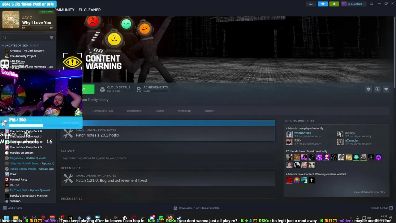Image resolution: width=396 pixels, height=223 pixels.
Task: Click the Downloads tray icon
Action: 175,208
